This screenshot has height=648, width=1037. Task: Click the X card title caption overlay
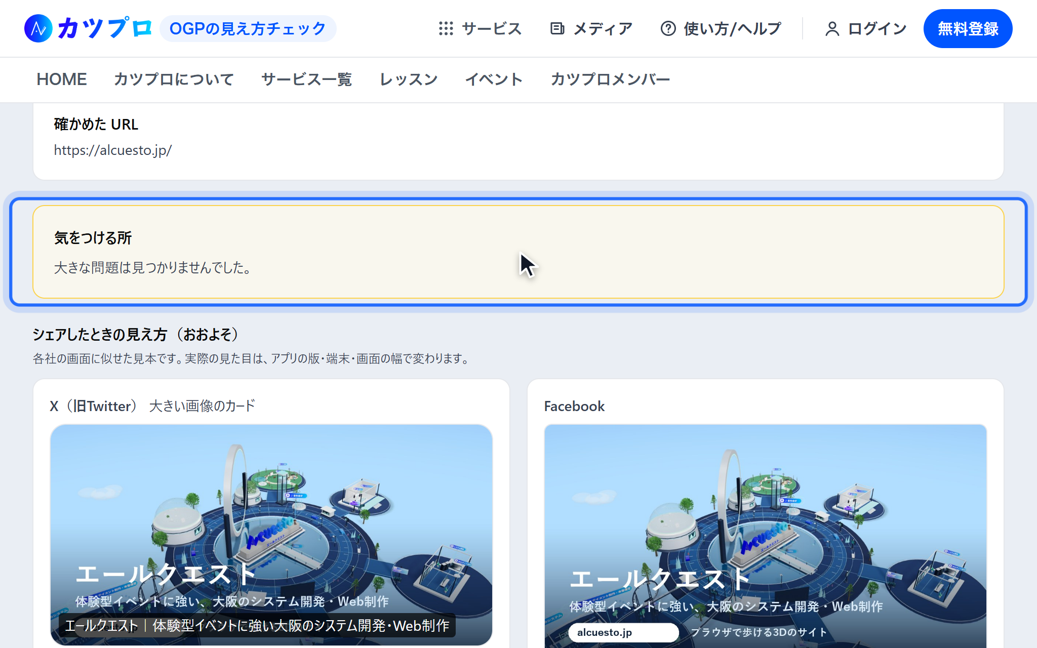(257, 626)
